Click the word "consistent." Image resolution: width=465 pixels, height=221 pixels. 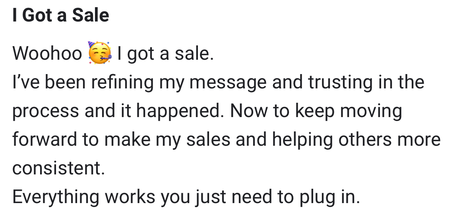[x=58, y=168]
